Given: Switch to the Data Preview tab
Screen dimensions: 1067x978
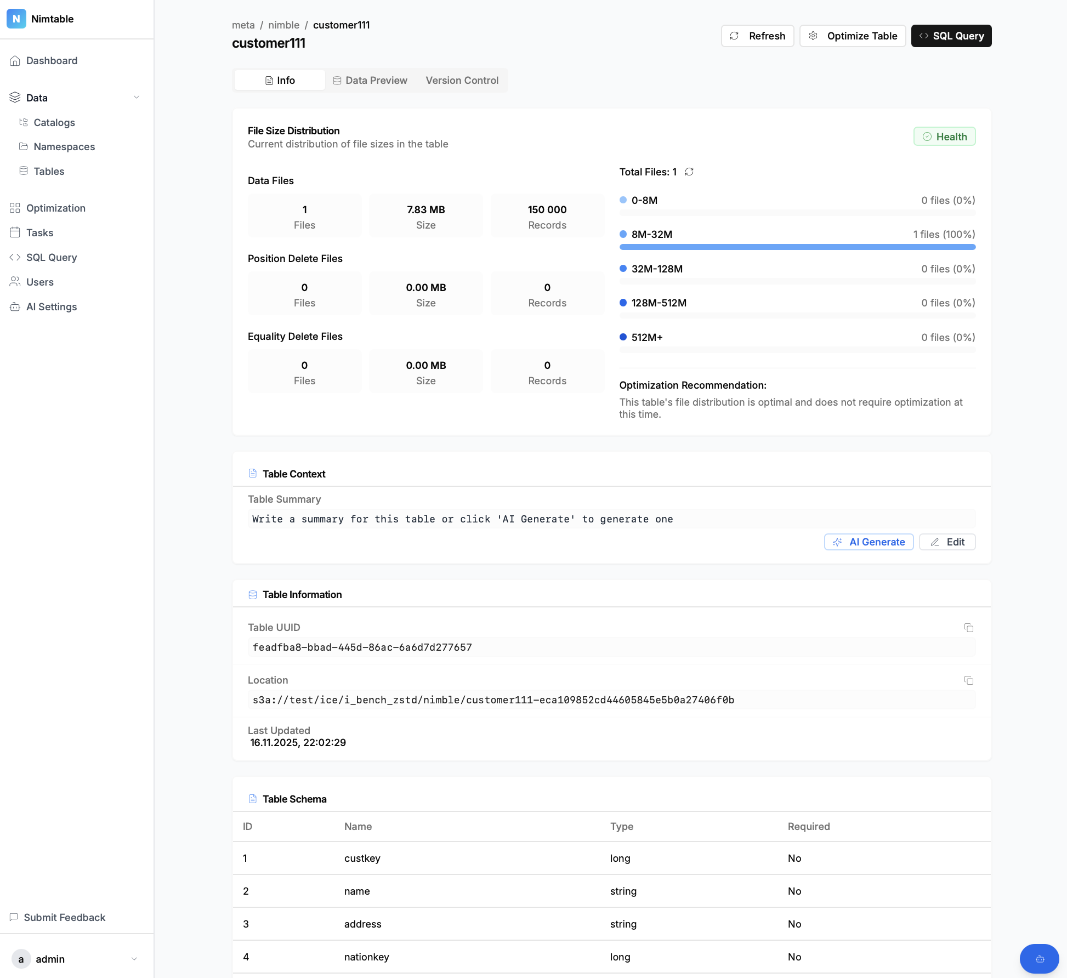Looking at the screenshot, I should [x=370, y=81].
